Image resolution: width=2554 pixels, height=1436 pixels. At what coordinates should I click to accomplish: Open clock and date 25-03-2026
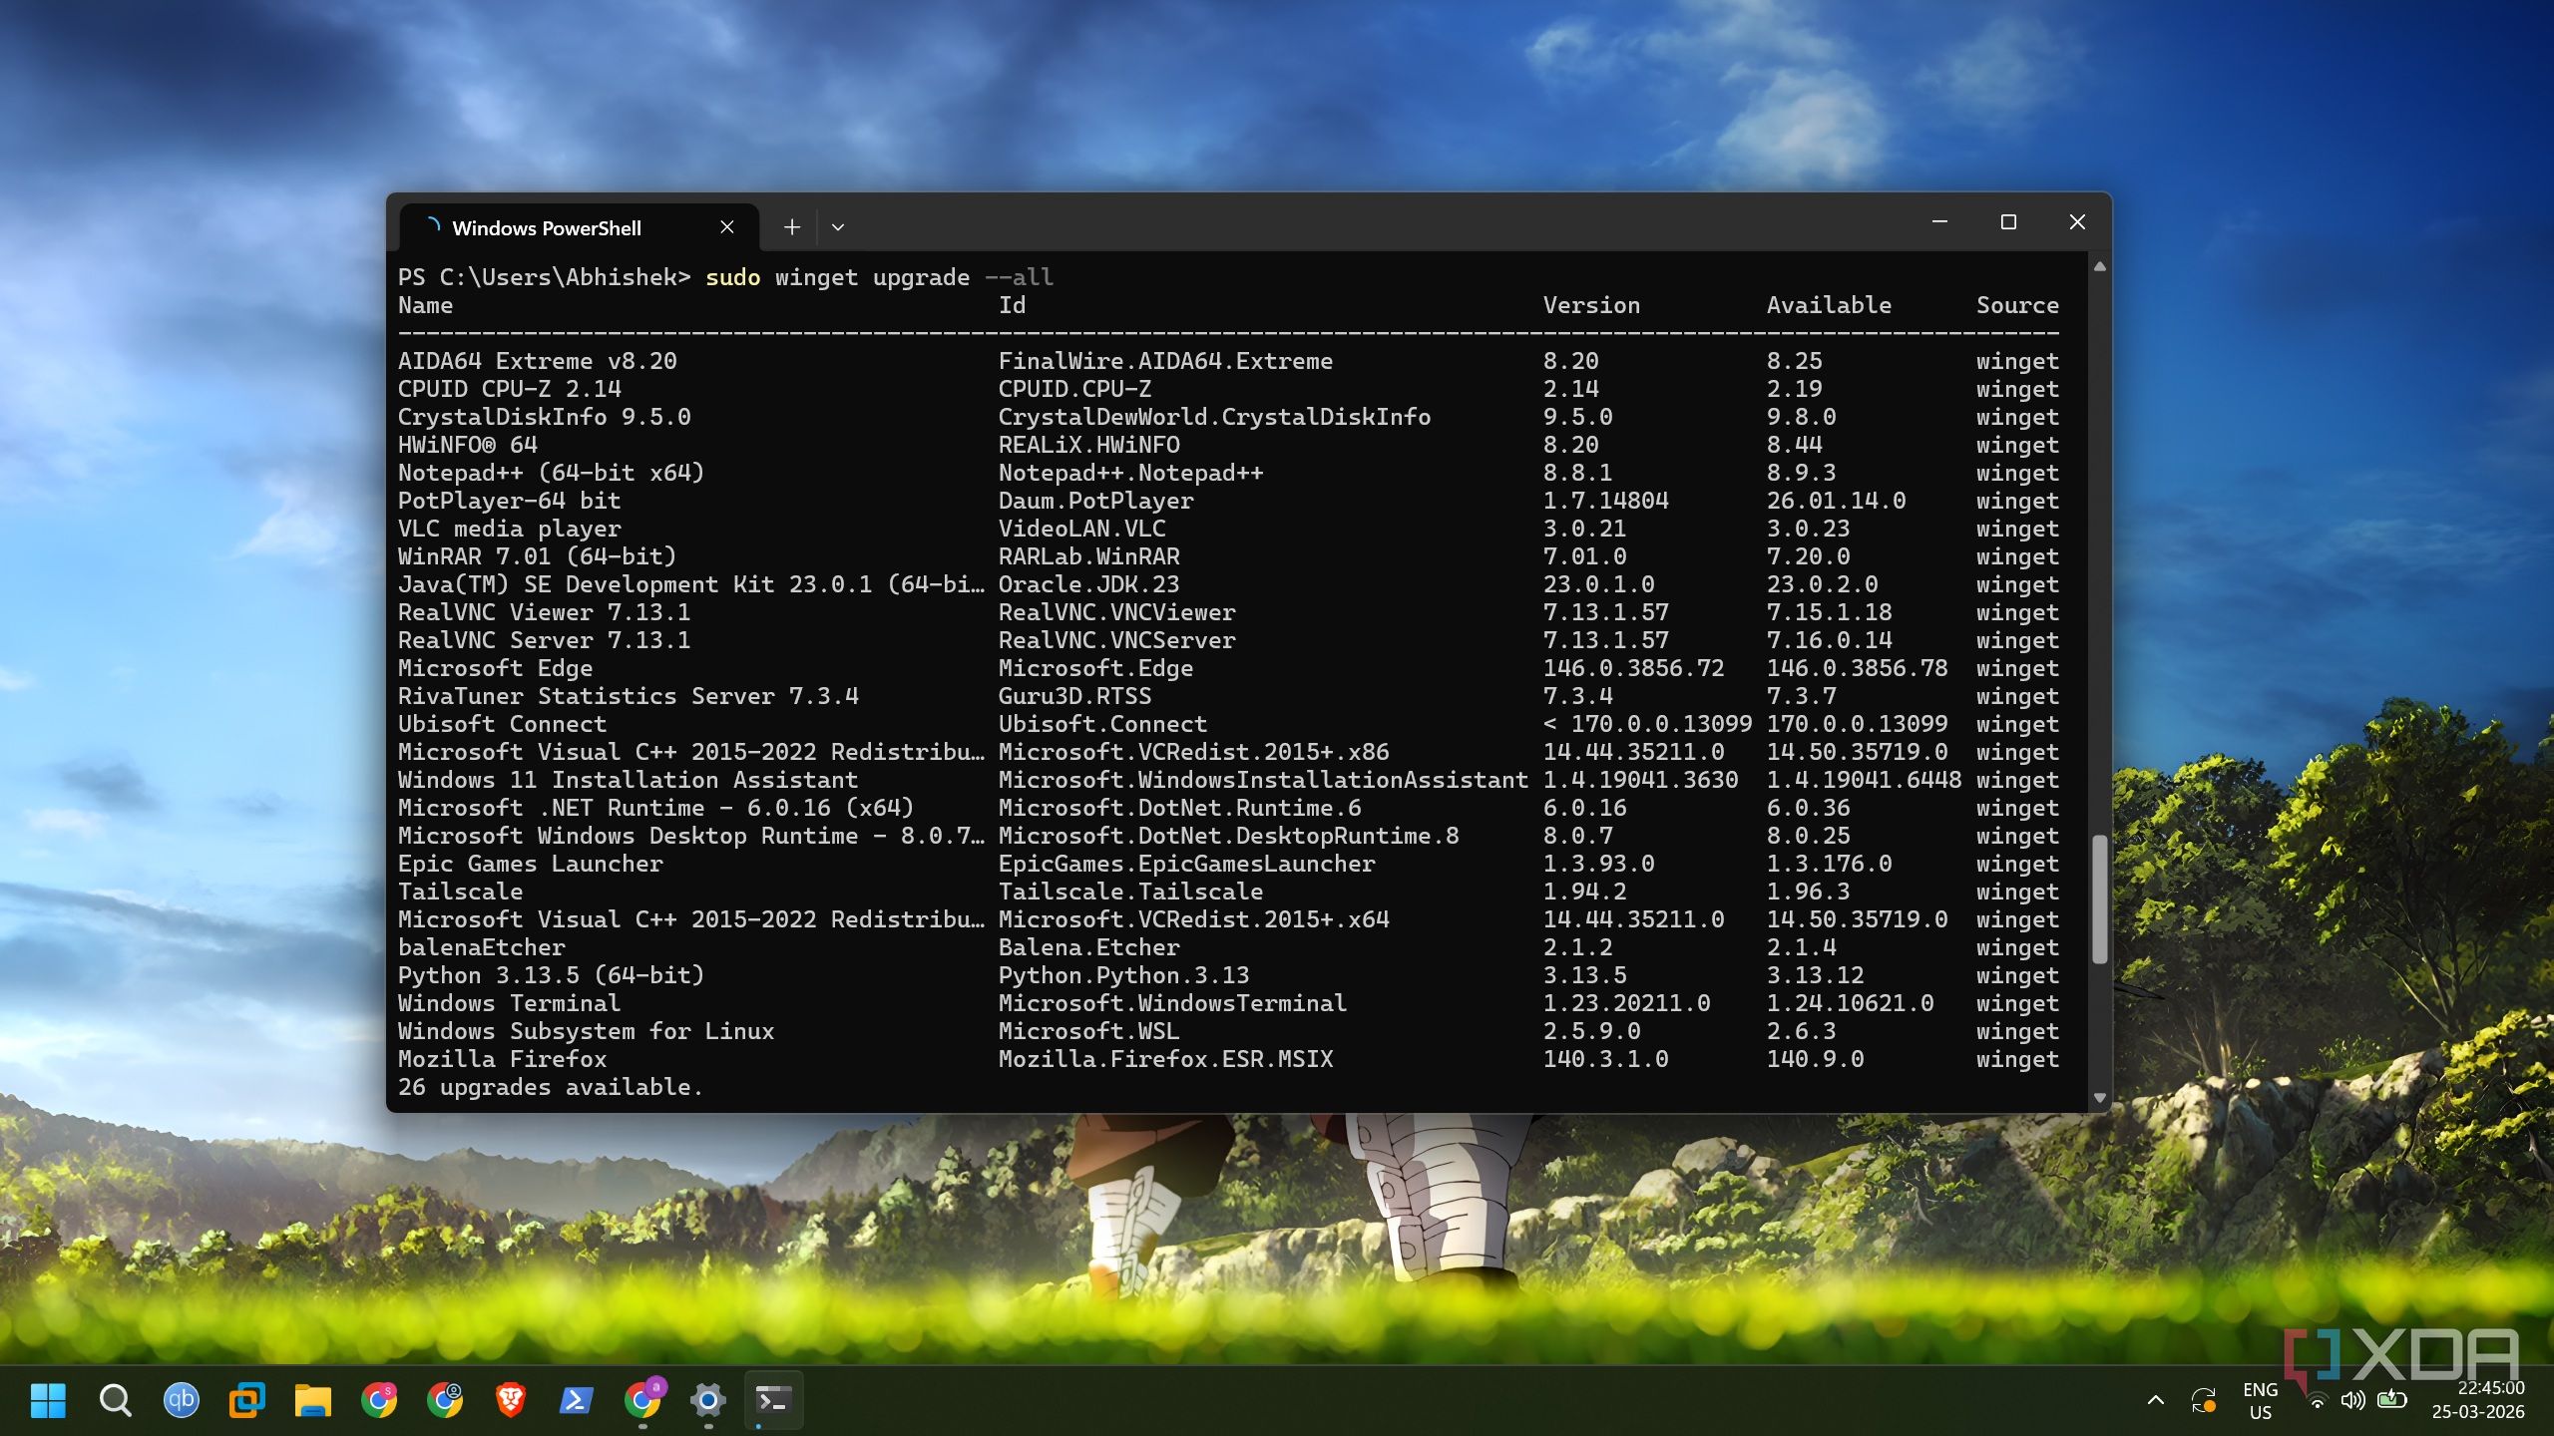click(2478, 1400)
